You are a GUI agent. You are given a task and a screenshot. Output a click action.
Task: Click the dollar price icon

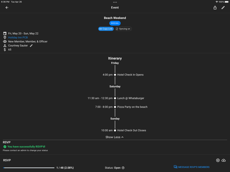[5, 49]
